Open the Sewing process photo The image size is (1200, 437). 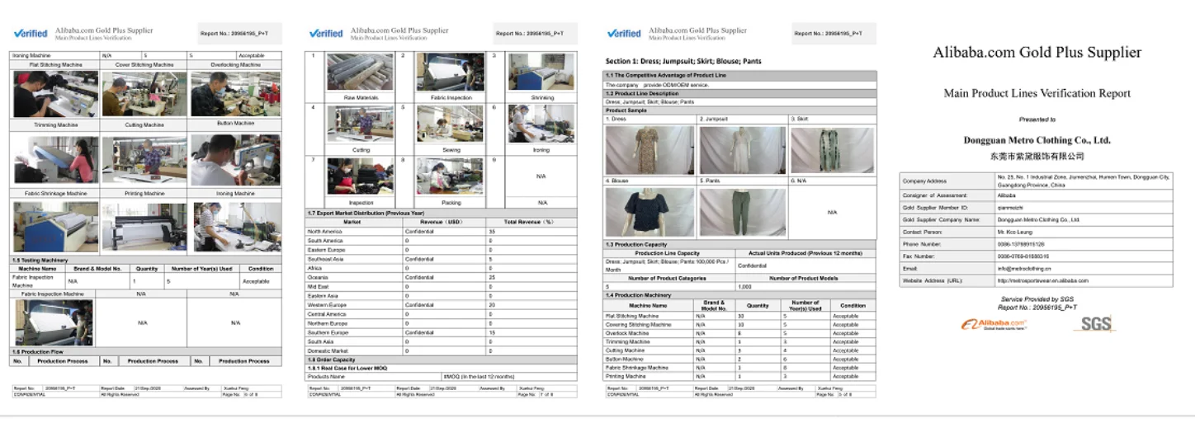point(451,124)
